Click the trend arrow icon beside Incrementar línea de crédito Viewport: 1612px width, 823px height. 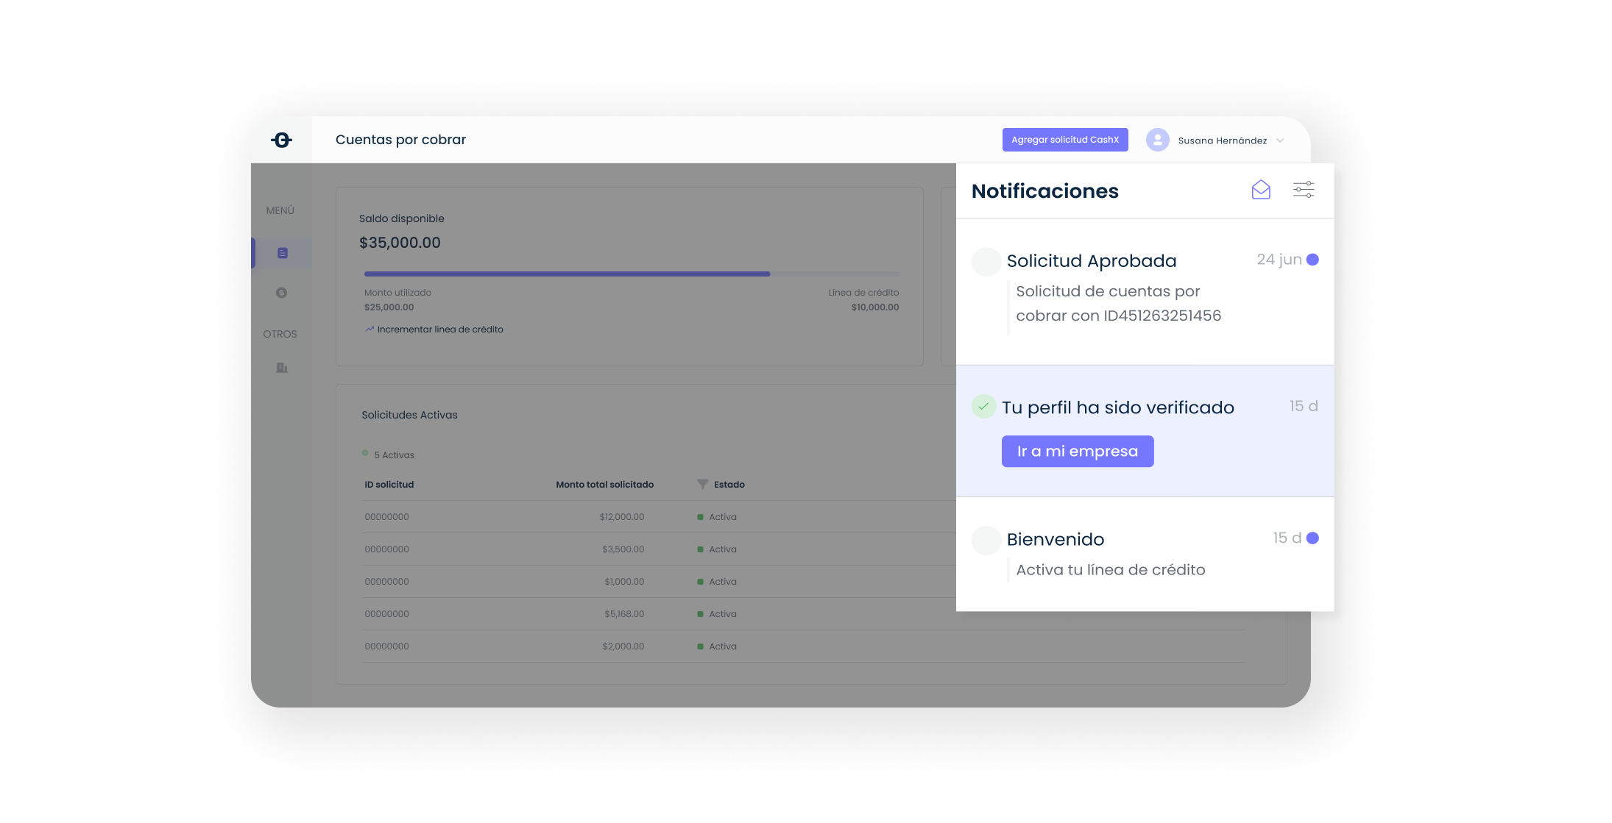[x=370, y=329]
